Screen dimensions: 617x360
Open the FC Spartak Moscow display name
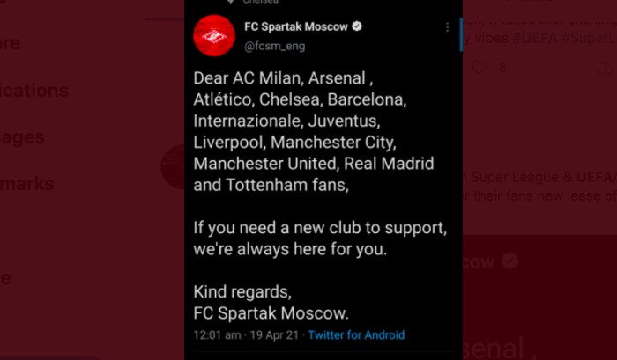[296, 26]
